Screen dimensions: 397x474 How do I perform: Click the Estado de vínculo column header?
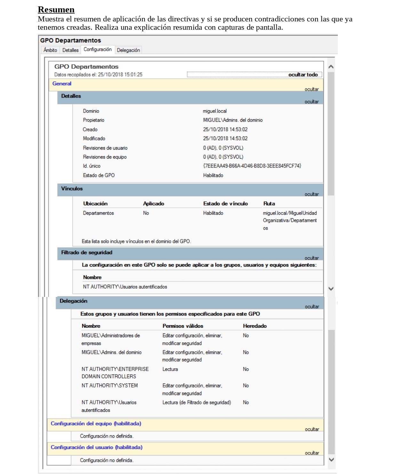[x=226, y=204]
